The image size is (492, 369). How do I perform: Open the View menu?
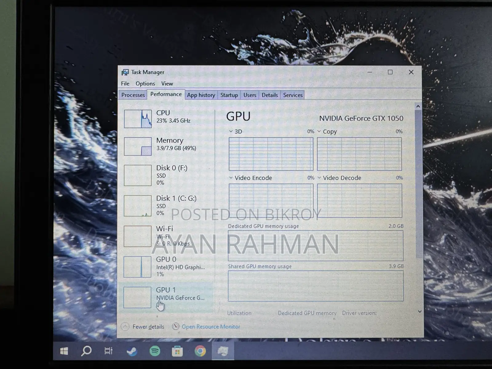point(167,84)
